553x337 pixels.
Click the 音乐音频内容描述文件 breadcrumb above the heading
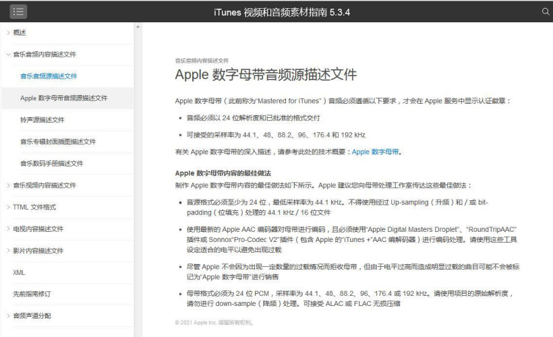(x=202, y=61)
